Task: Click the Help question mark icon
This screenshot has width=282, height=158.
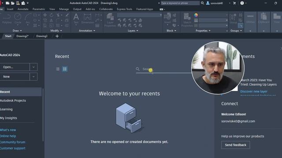Action: click(x=242, y=3)
